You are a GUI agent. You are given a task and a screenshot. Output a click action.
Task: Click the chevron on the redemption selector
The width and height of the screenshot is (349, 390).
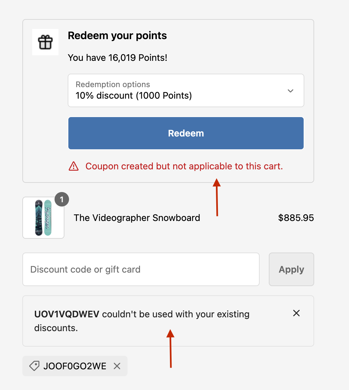coord(291,90)
